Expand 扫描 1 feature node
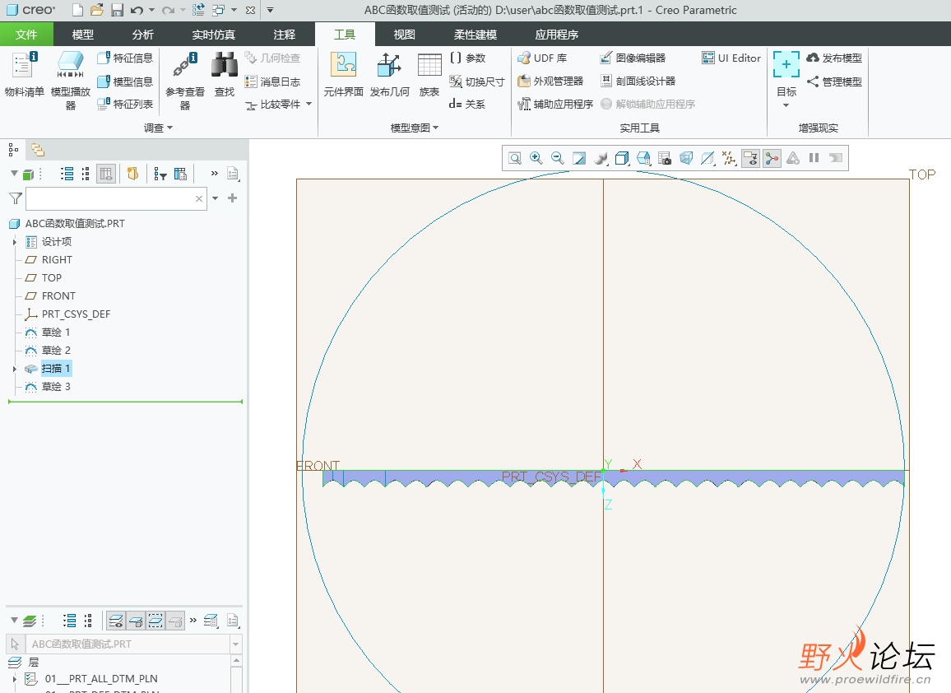Screen dimensions: 951x693 click(x=15, y=369)
